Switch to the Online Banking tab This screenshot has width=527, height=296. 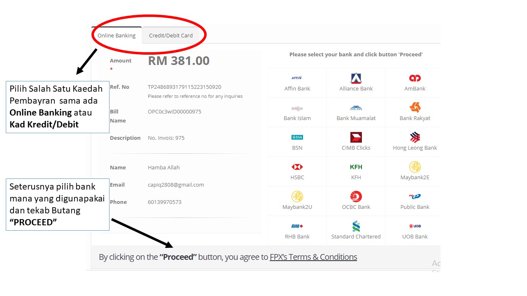pyautogui.click(x=117, y=35)
